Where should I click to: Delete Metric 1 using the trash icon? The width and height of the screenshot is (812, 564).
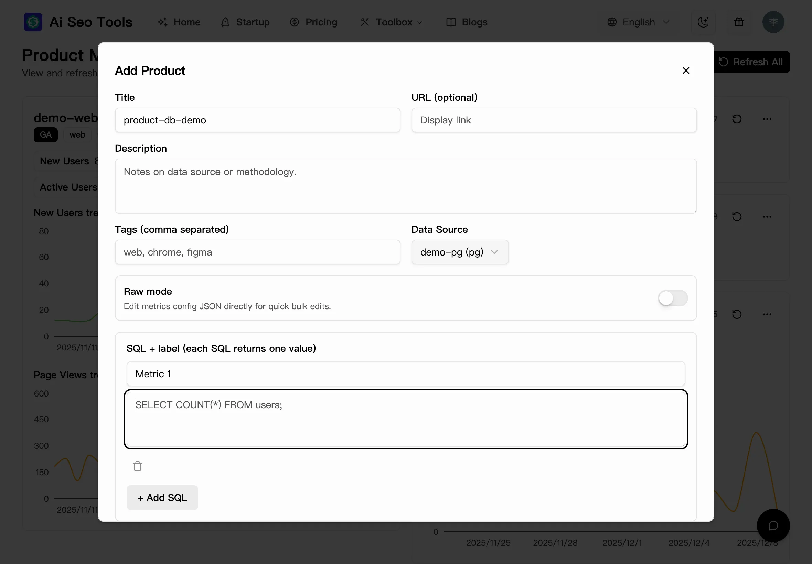(x=138, y=466)
